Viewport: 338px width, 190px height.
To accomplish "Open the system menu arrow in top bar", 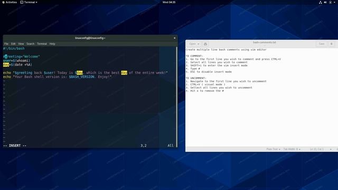I will [x=335, y=2].
